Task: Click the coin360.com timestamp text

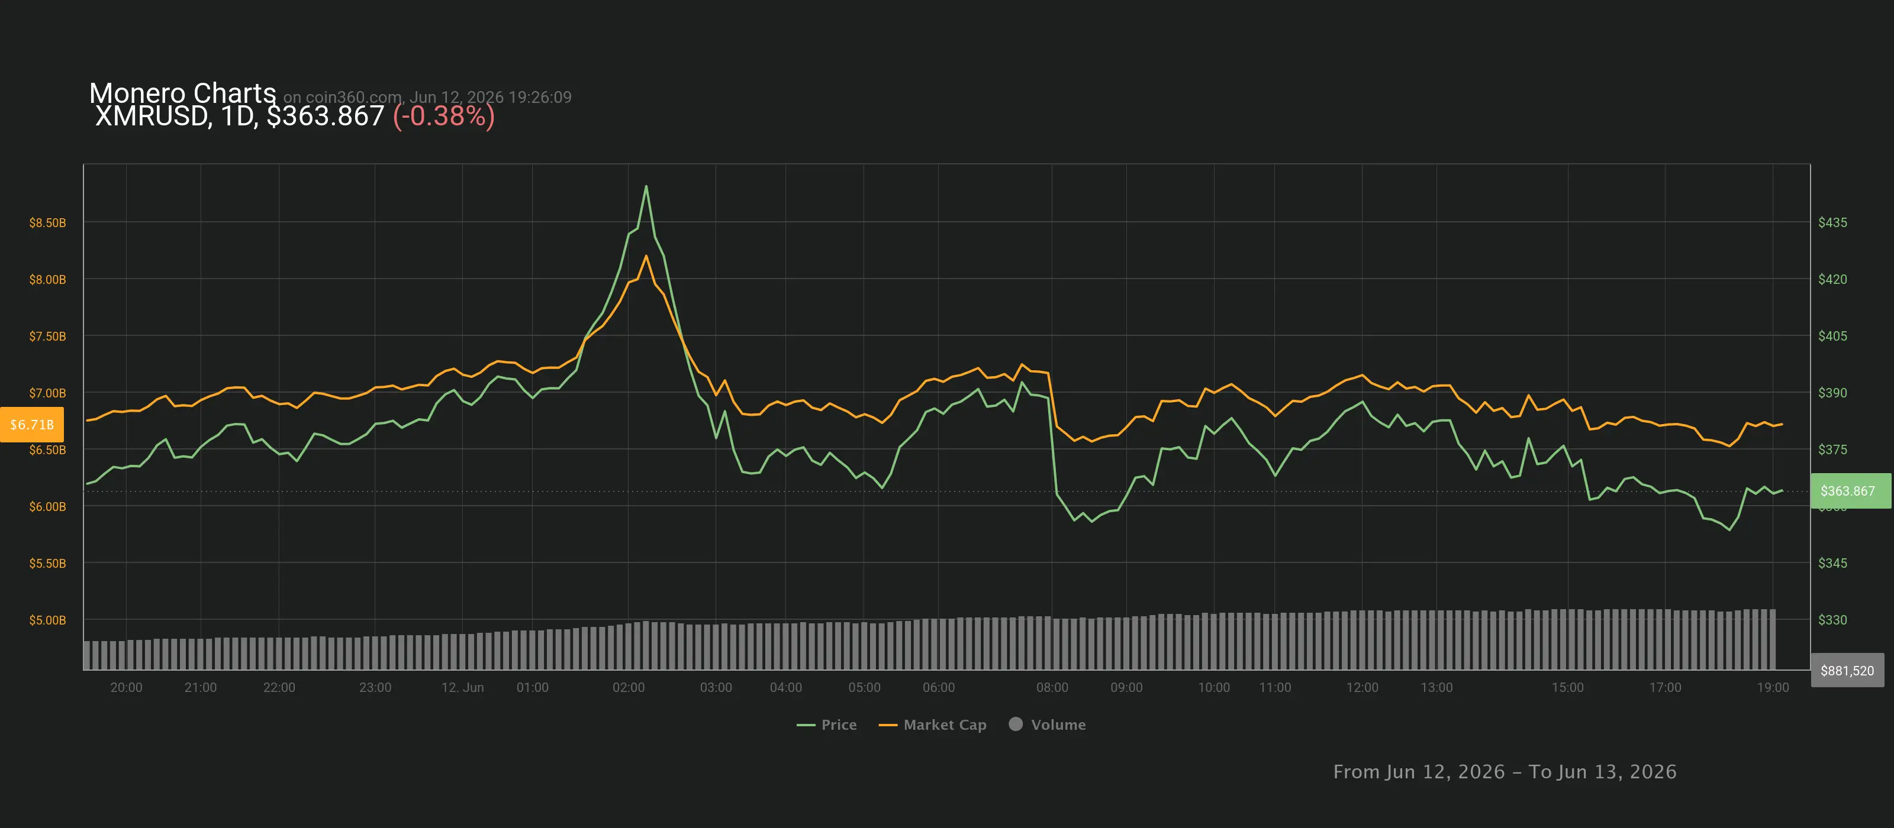Action: click(x=427, y=97)
